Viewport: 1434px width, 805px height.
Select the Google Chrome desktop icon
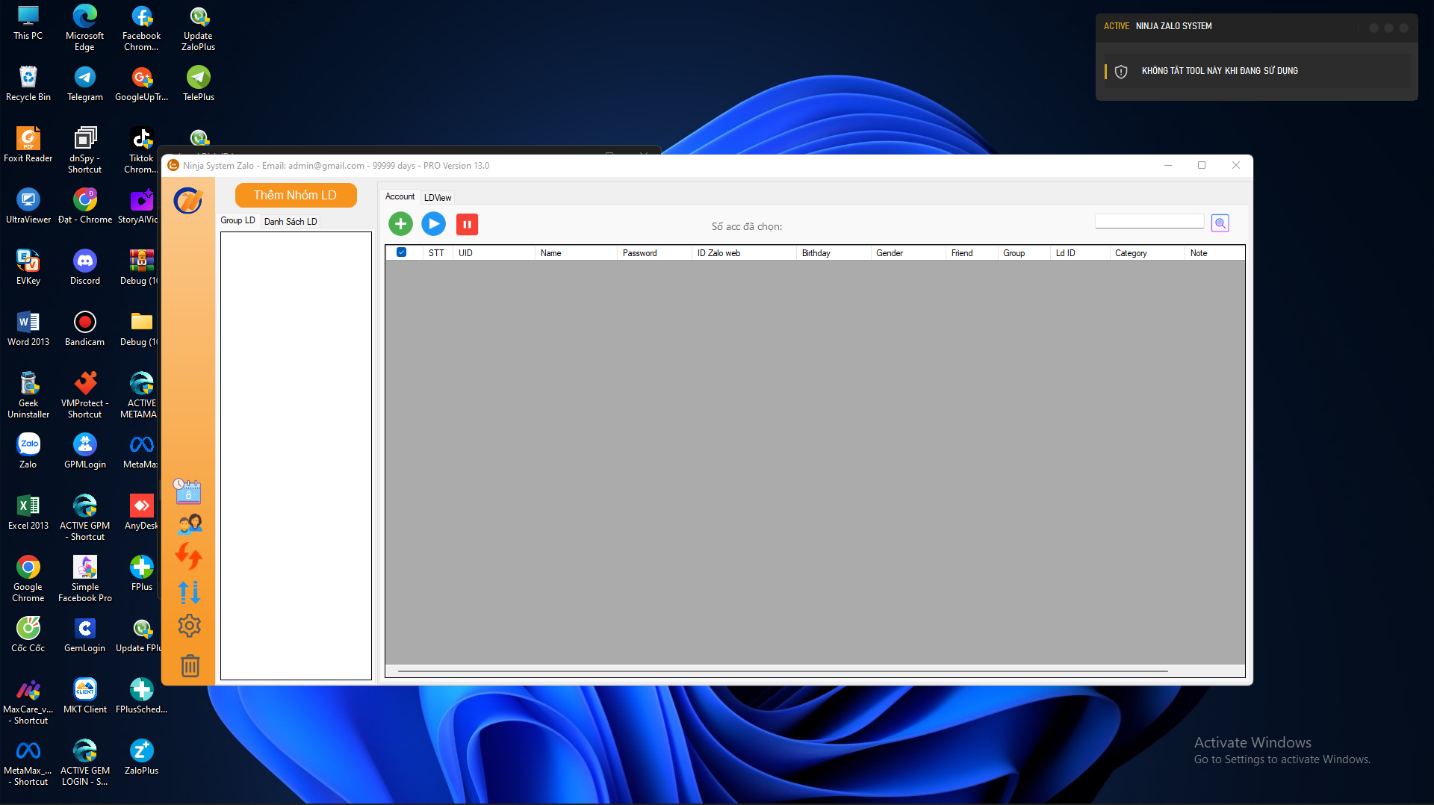pos(28,579)
